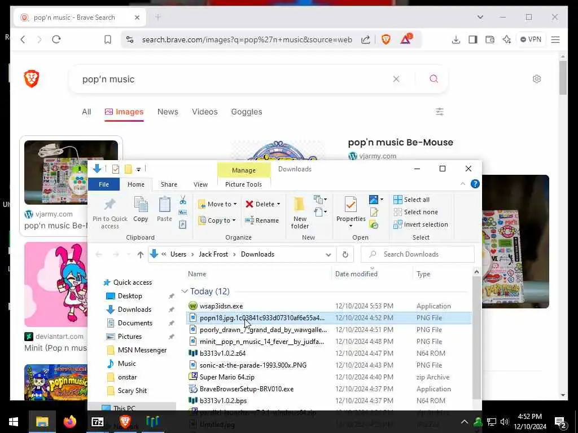
Task: Open 7-Zip from the taskbar
Action: pyautogui.click(x=97, y=422)
